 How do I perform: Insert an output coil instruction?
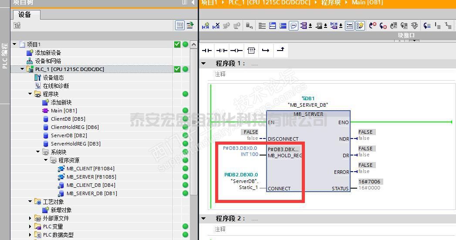(236, 51)
